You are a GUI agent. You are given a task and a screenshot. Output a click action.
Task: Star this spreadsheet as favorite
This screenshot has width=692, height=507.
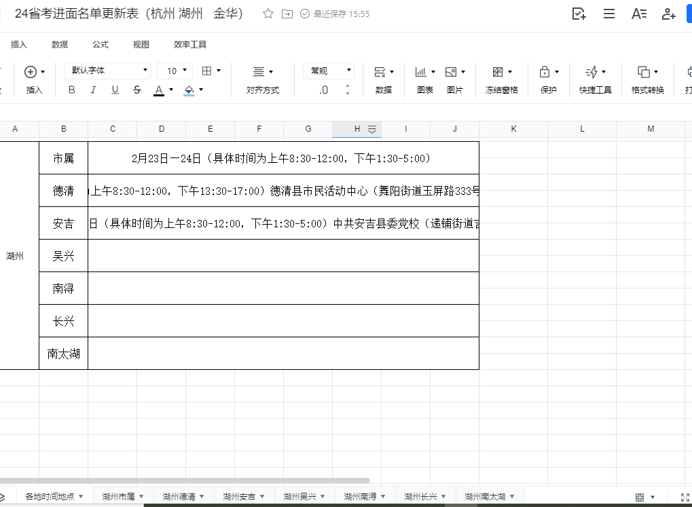(x=268, y=14)
